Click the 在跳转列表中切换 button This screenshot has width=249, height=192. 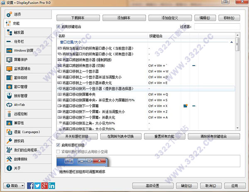[x=121, y=136]
